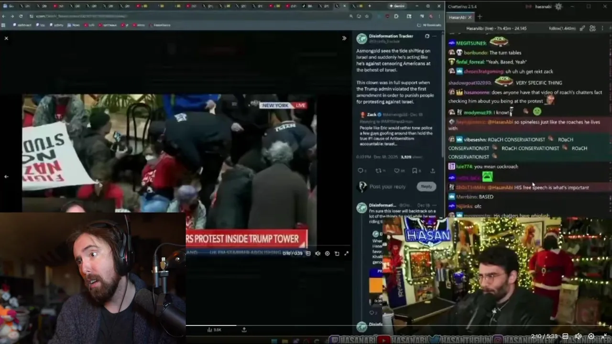Toggle captions on the embedded tweet video
612x344 pixels.
308,253
